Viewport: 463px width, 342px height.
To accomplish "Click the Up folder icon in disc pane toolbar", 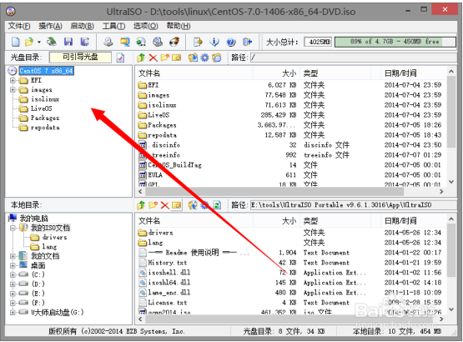I will 141,58.
